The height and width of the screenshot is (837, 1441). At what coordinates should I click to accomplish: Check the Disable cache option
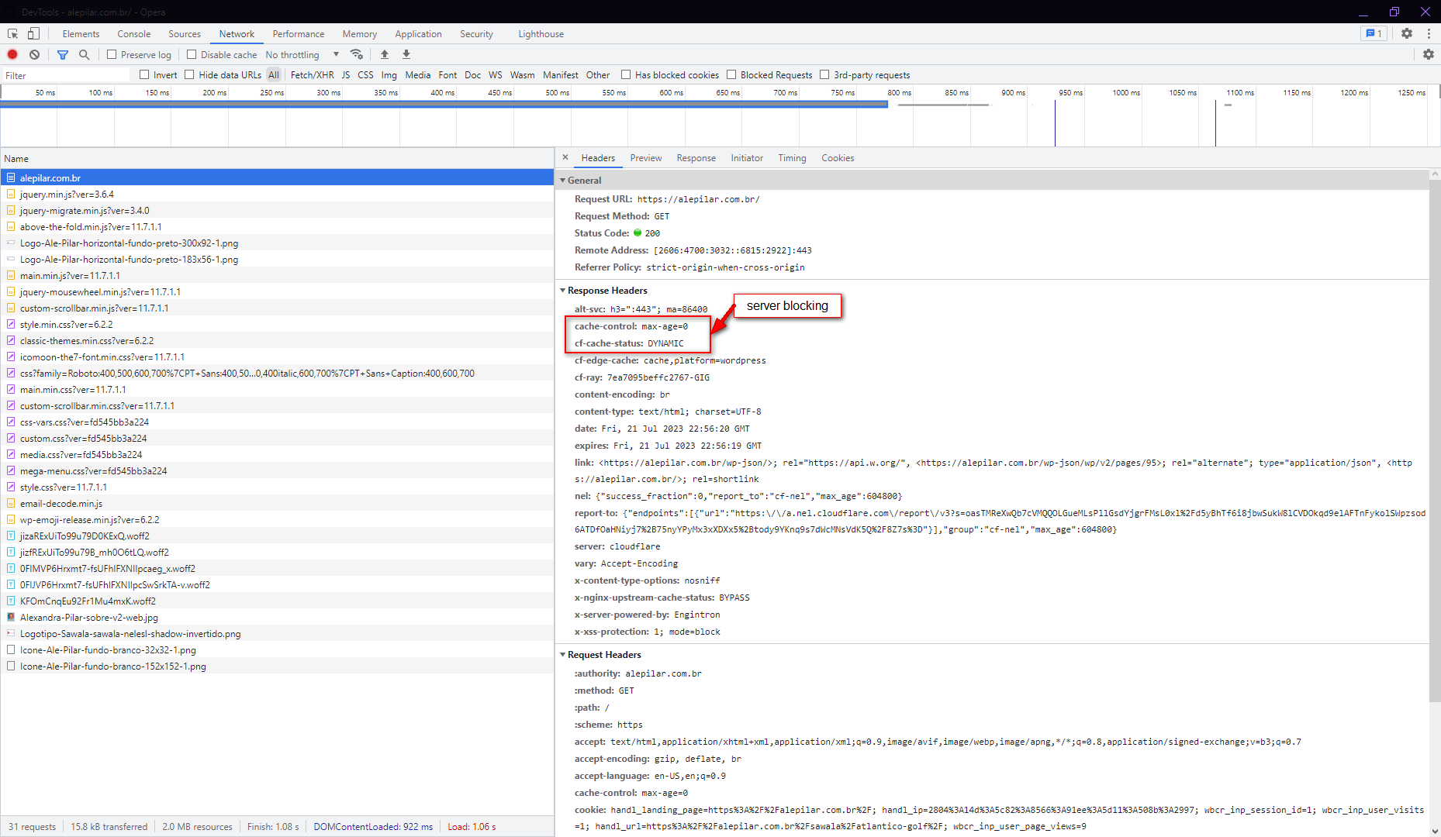(192, 54)
